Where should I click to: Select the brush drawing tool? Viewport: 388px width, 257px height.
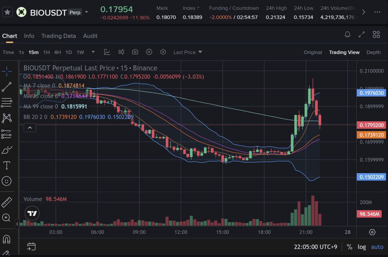7,150
